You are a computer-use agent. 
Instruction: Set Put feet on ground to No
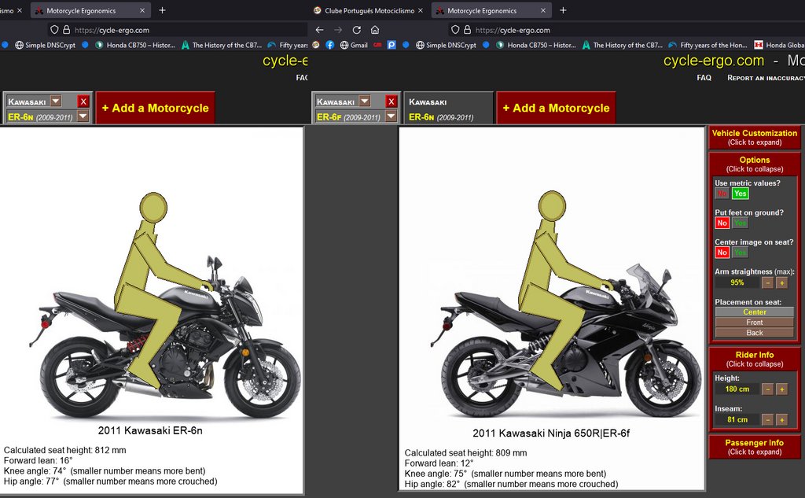click(x=722, y=223)
